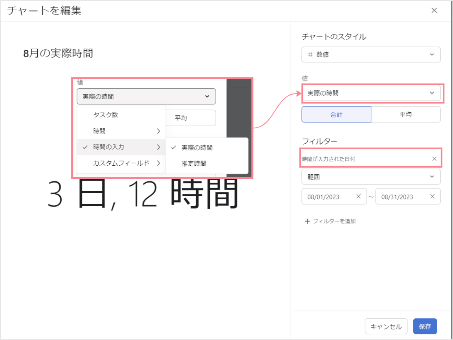Viewport: 453px width, 340px height.
Task: Click the 08/01/2023 start date field
Action: click(334, 197)
